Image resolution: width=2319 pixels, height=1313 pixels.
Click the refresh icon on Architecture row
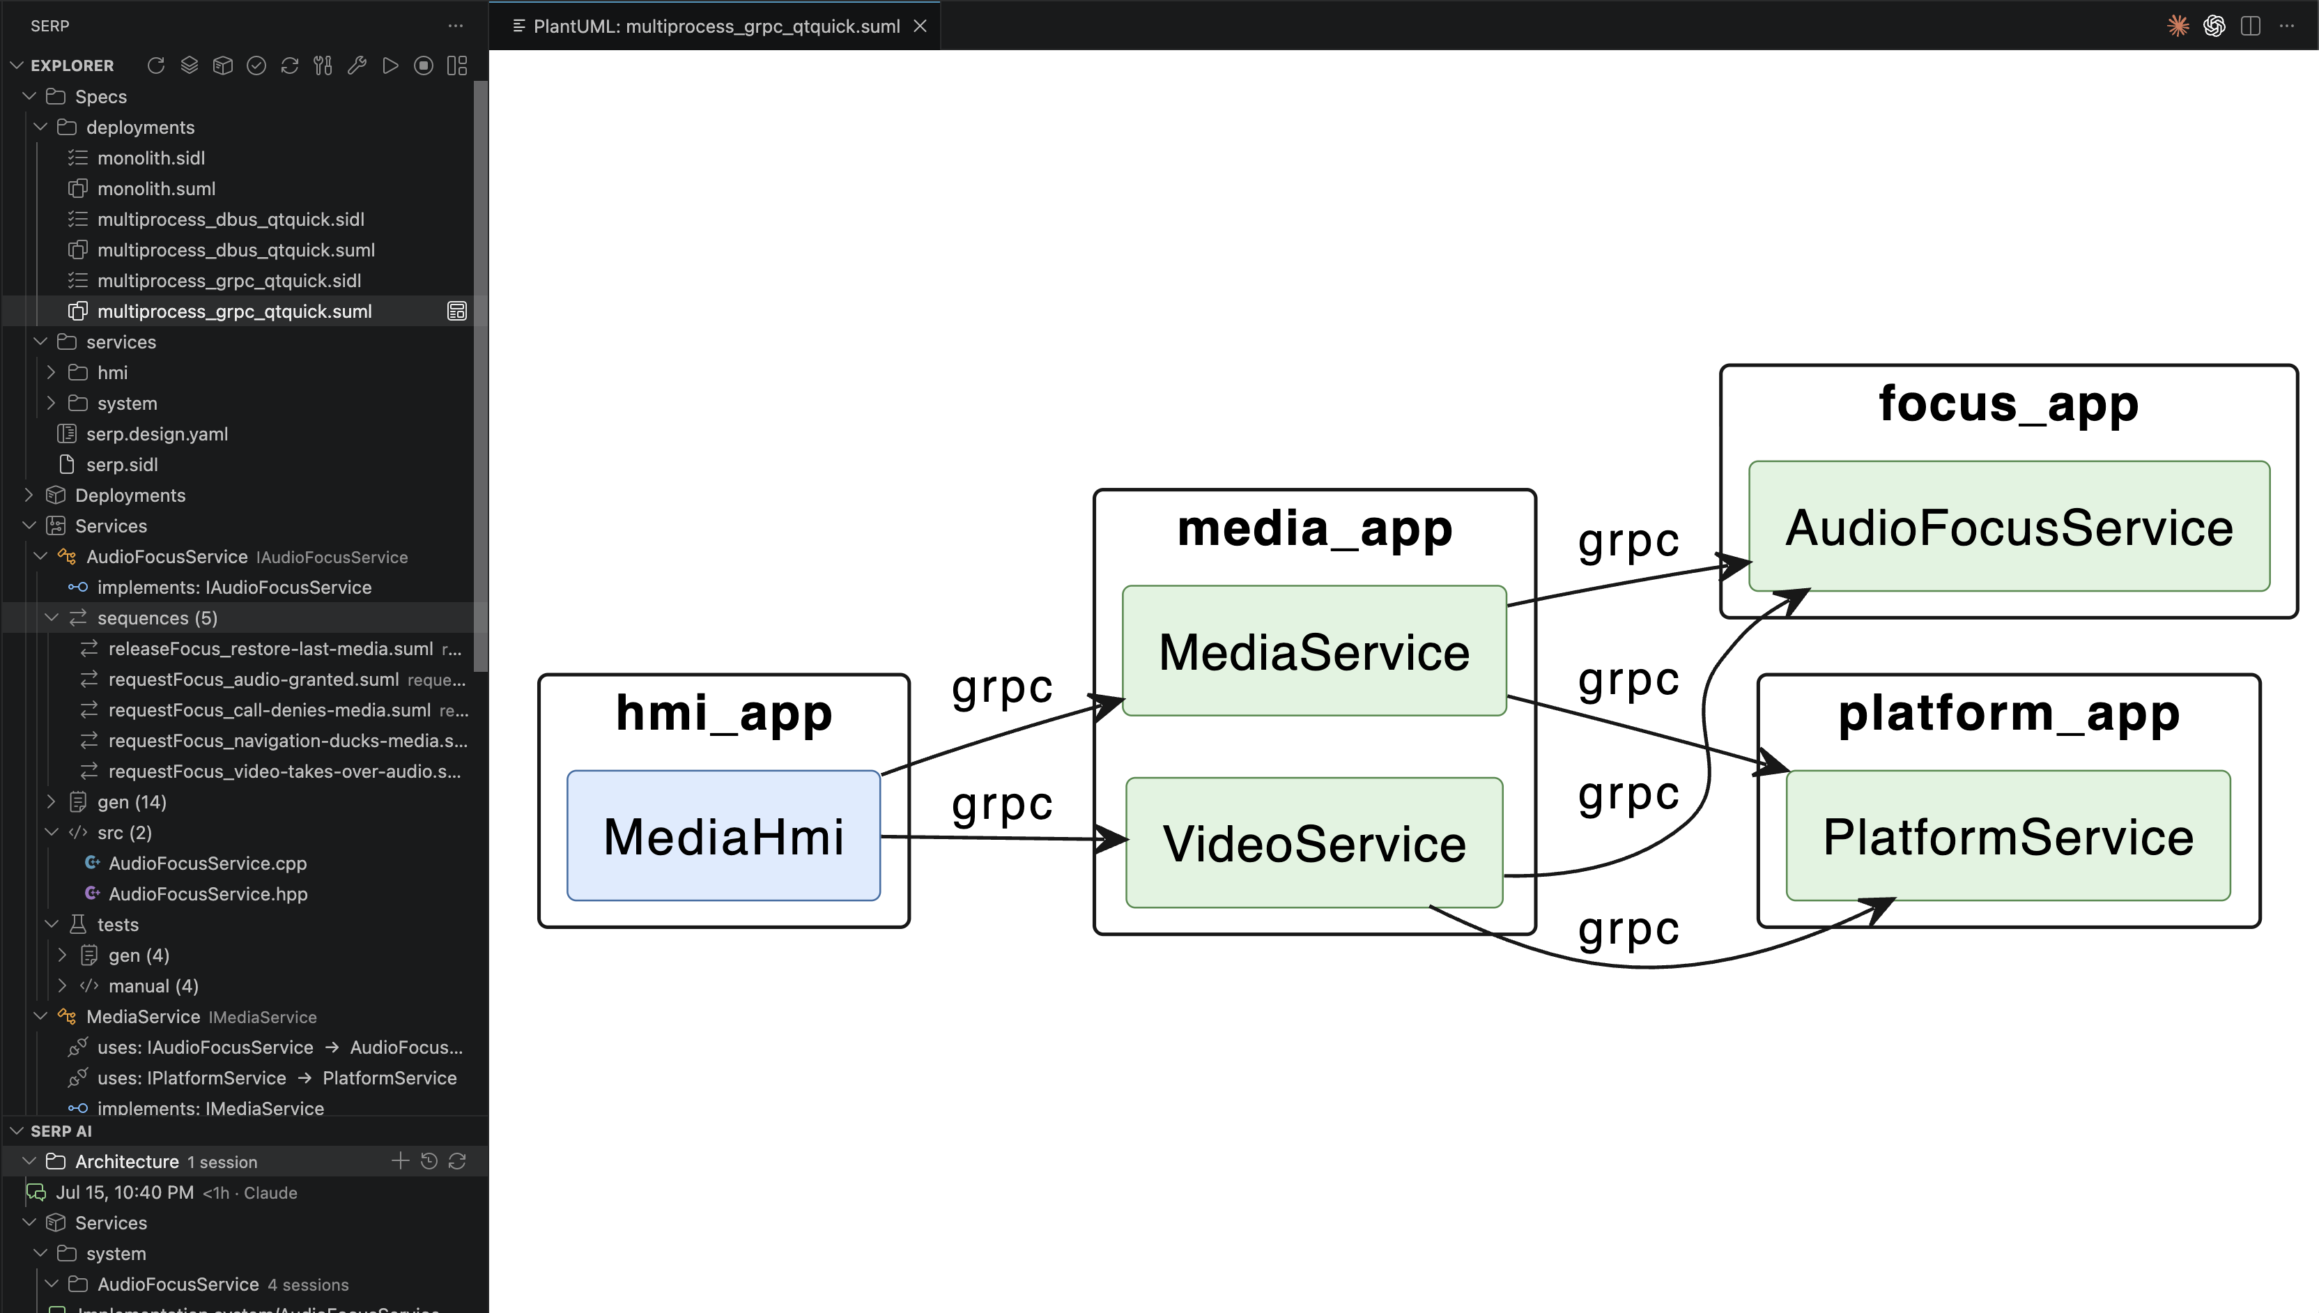pos(457,1162)
